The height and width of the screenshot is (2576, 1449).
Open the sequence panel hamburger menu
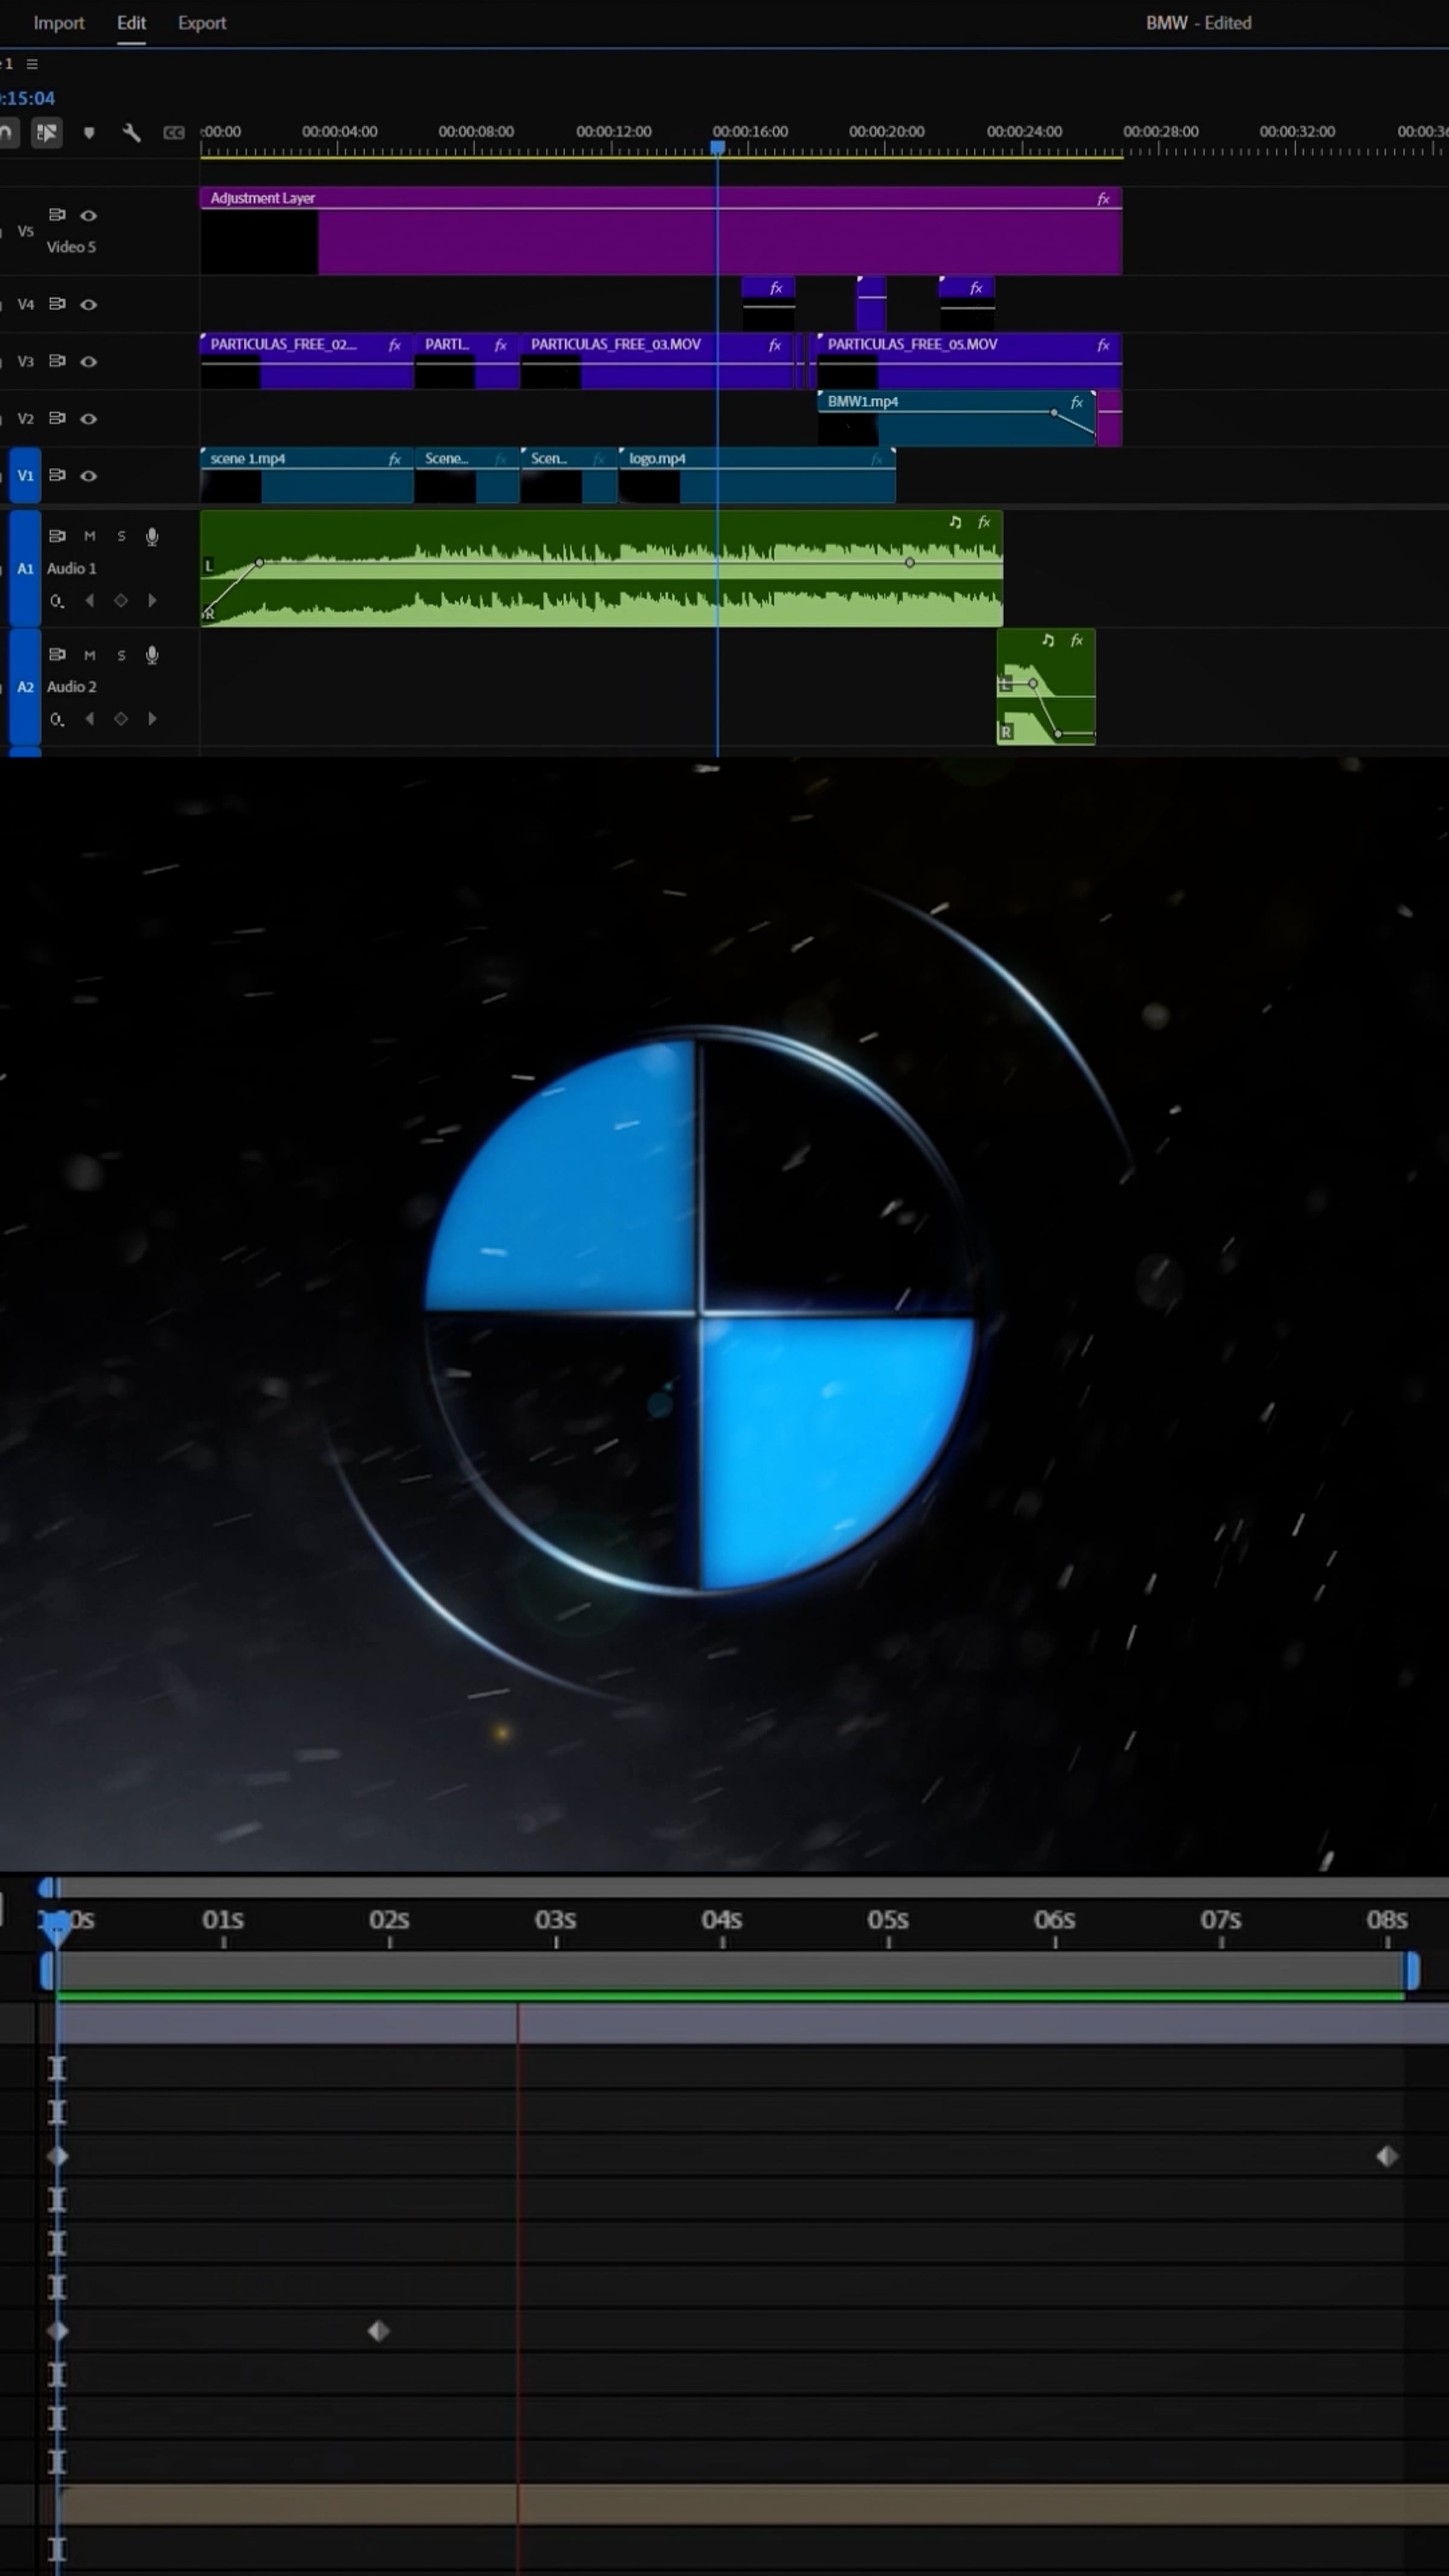coord(32,64)
